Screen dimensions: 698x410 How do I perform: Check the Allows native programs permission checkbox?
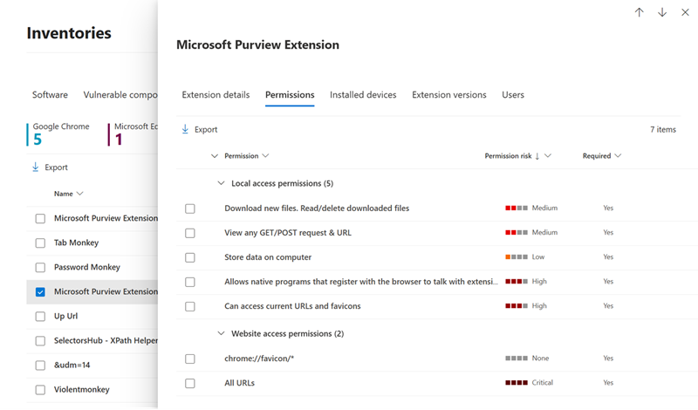tap(190, 282)
